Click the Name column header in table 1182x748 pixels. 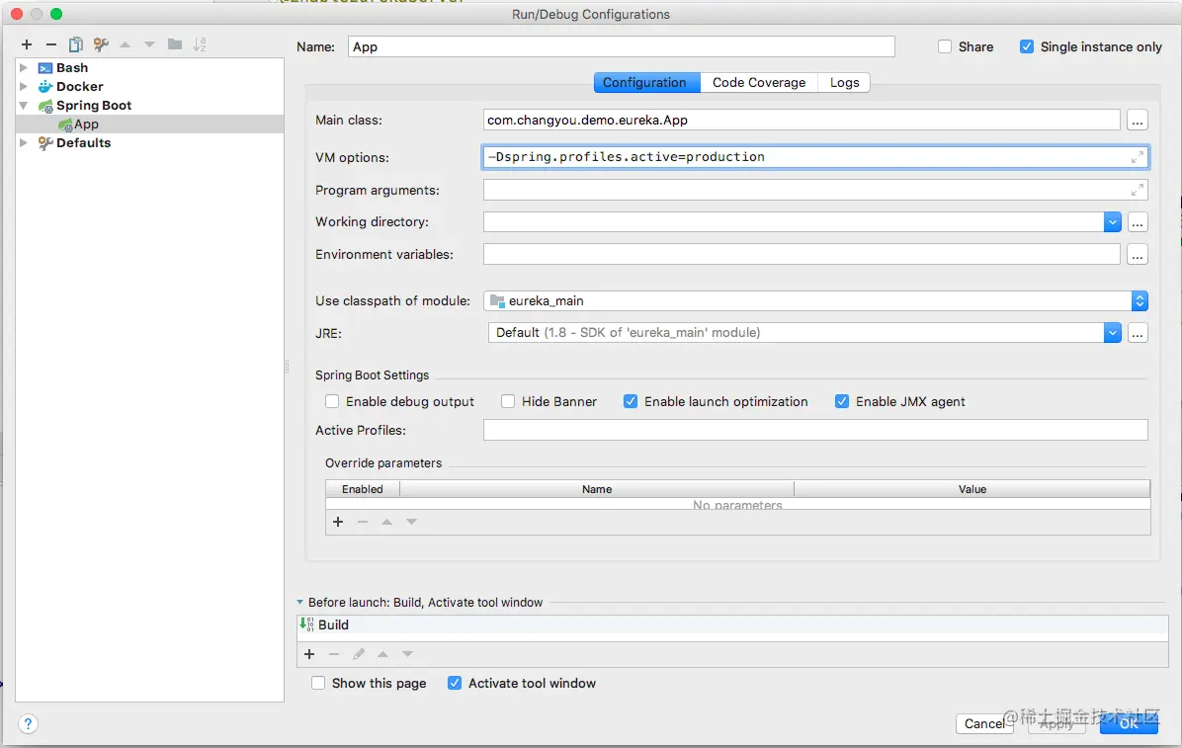tap(596, 489)
